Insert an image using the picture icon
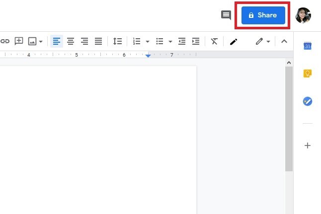Screen dimensions: 321x214 click(x=32, y=41)
